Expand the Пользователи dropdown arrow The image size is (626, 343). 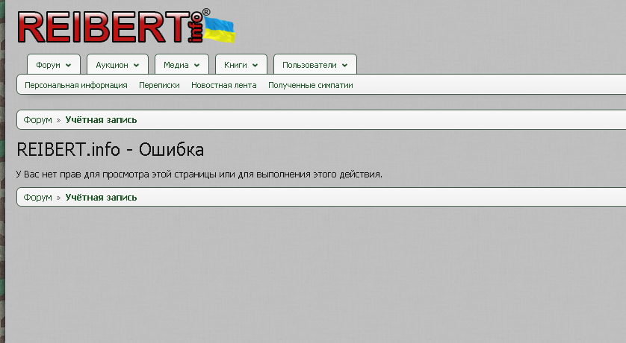pos(344,66)
